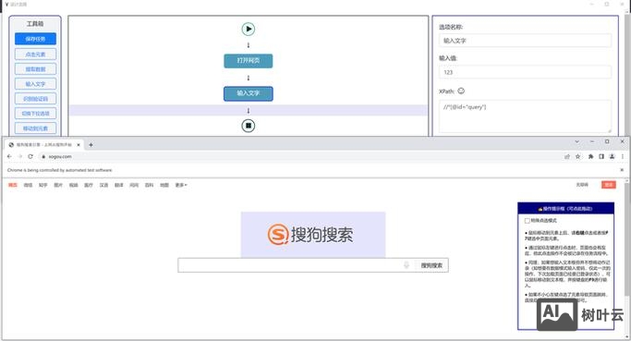The width and height of the screenshot is (631, 341).
Task: Click the 识别验证码 toolbox button
Action: [35, 99]
